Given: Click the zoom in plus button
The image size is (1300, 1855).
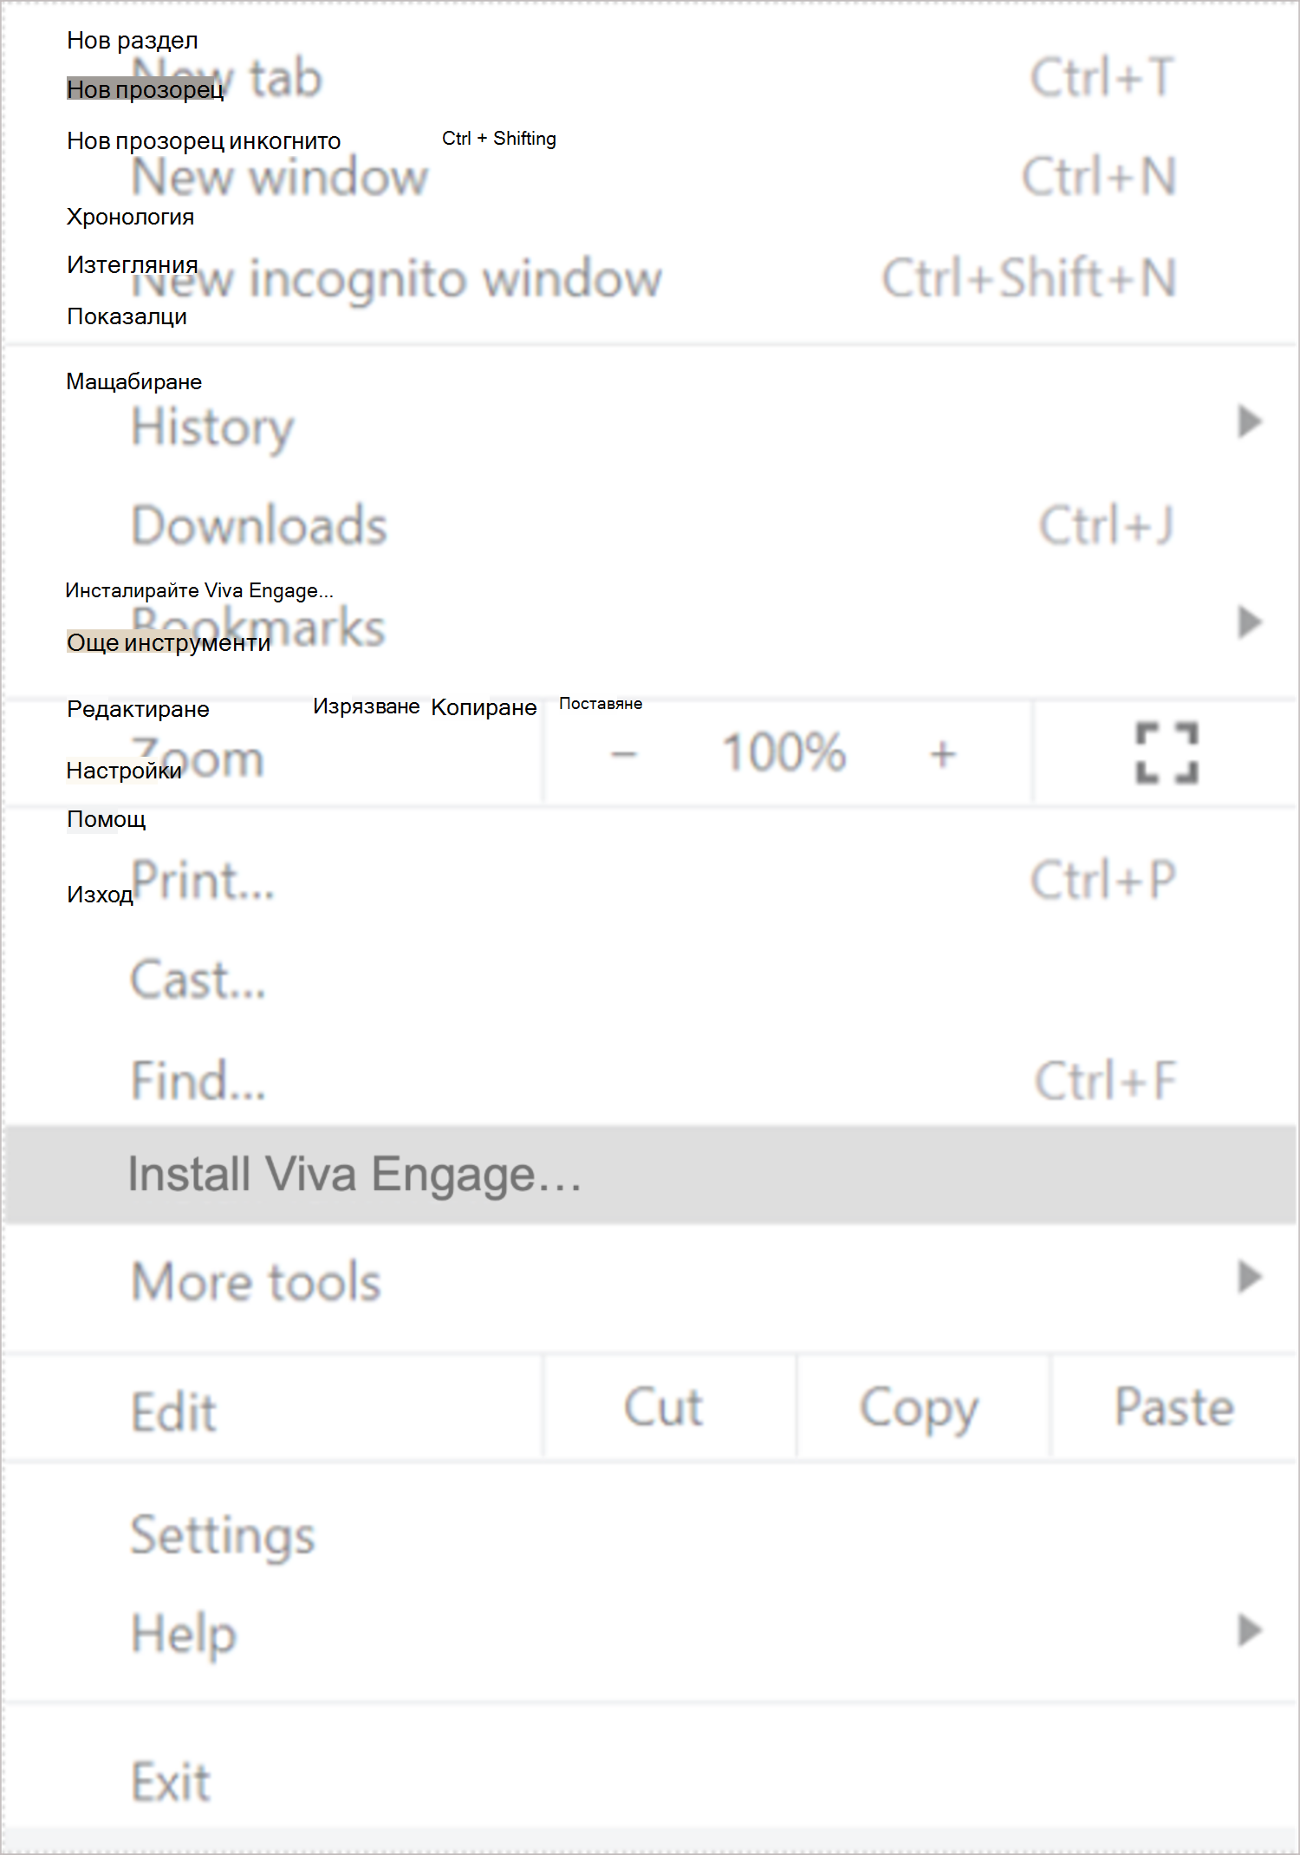Looking at the screenshot, I should 943,754.
